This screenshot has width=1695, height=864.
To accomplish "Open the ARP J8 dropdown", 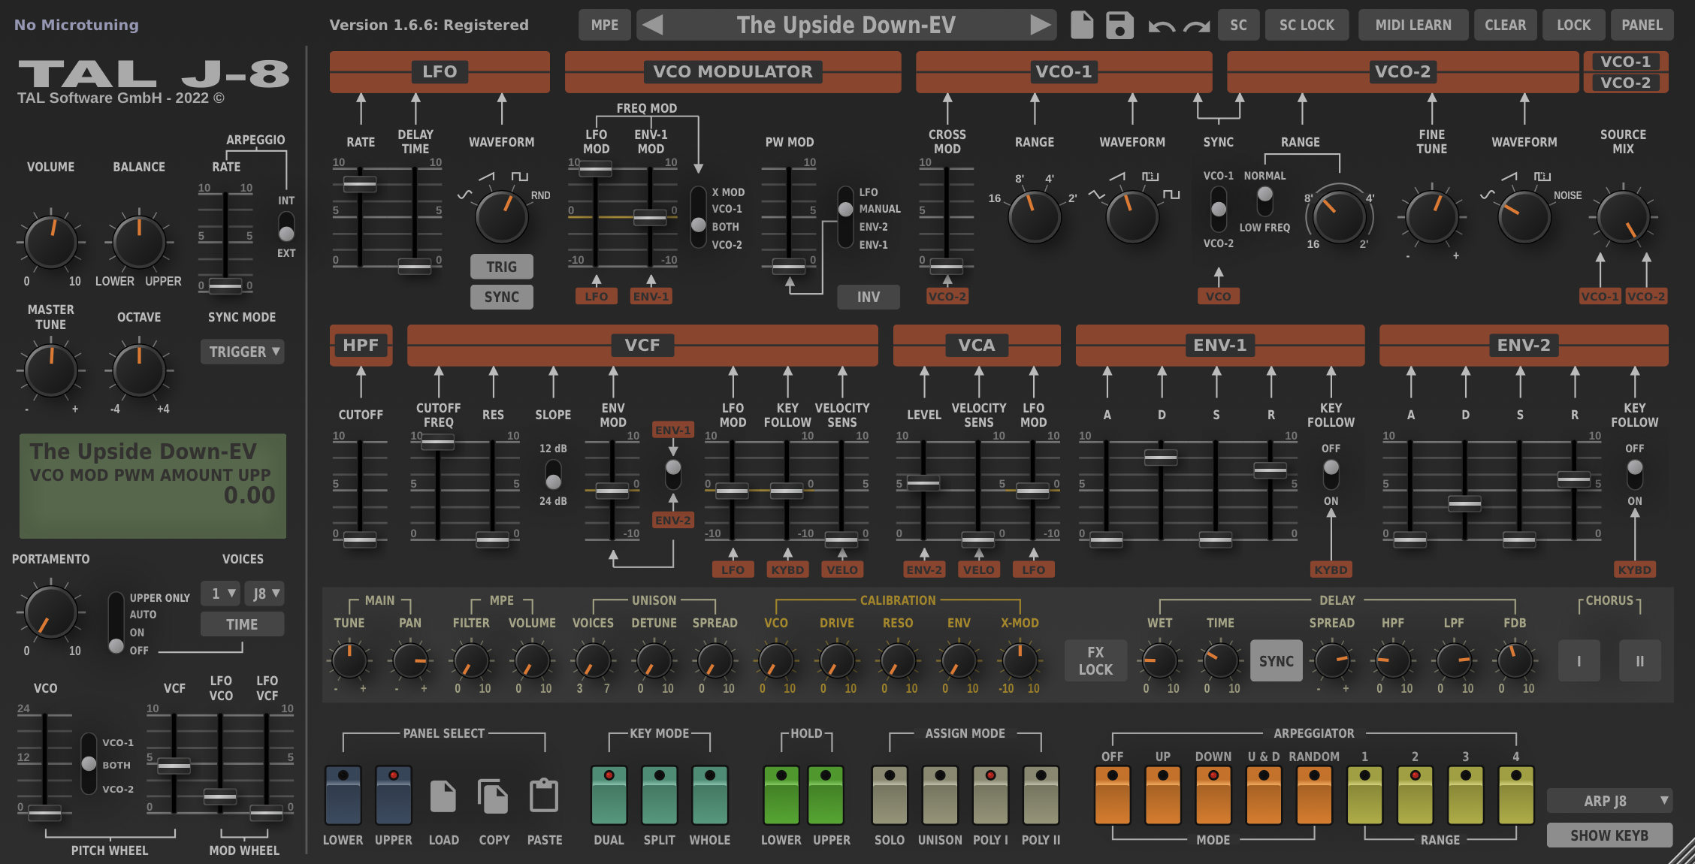I will pyautogui.click(x=1609, y=801).
